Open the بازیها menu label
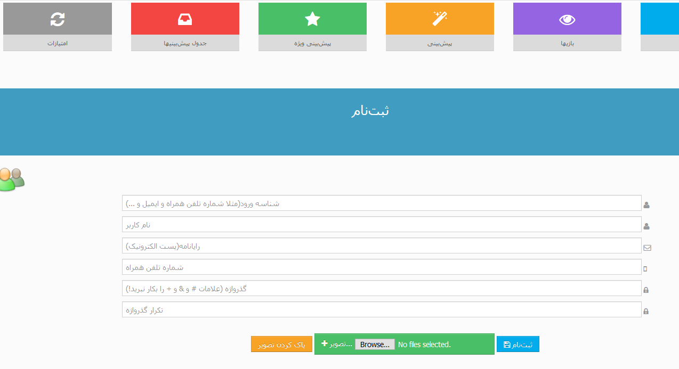The height and width of the screenshot is (369, 679). tap(567, 43)
